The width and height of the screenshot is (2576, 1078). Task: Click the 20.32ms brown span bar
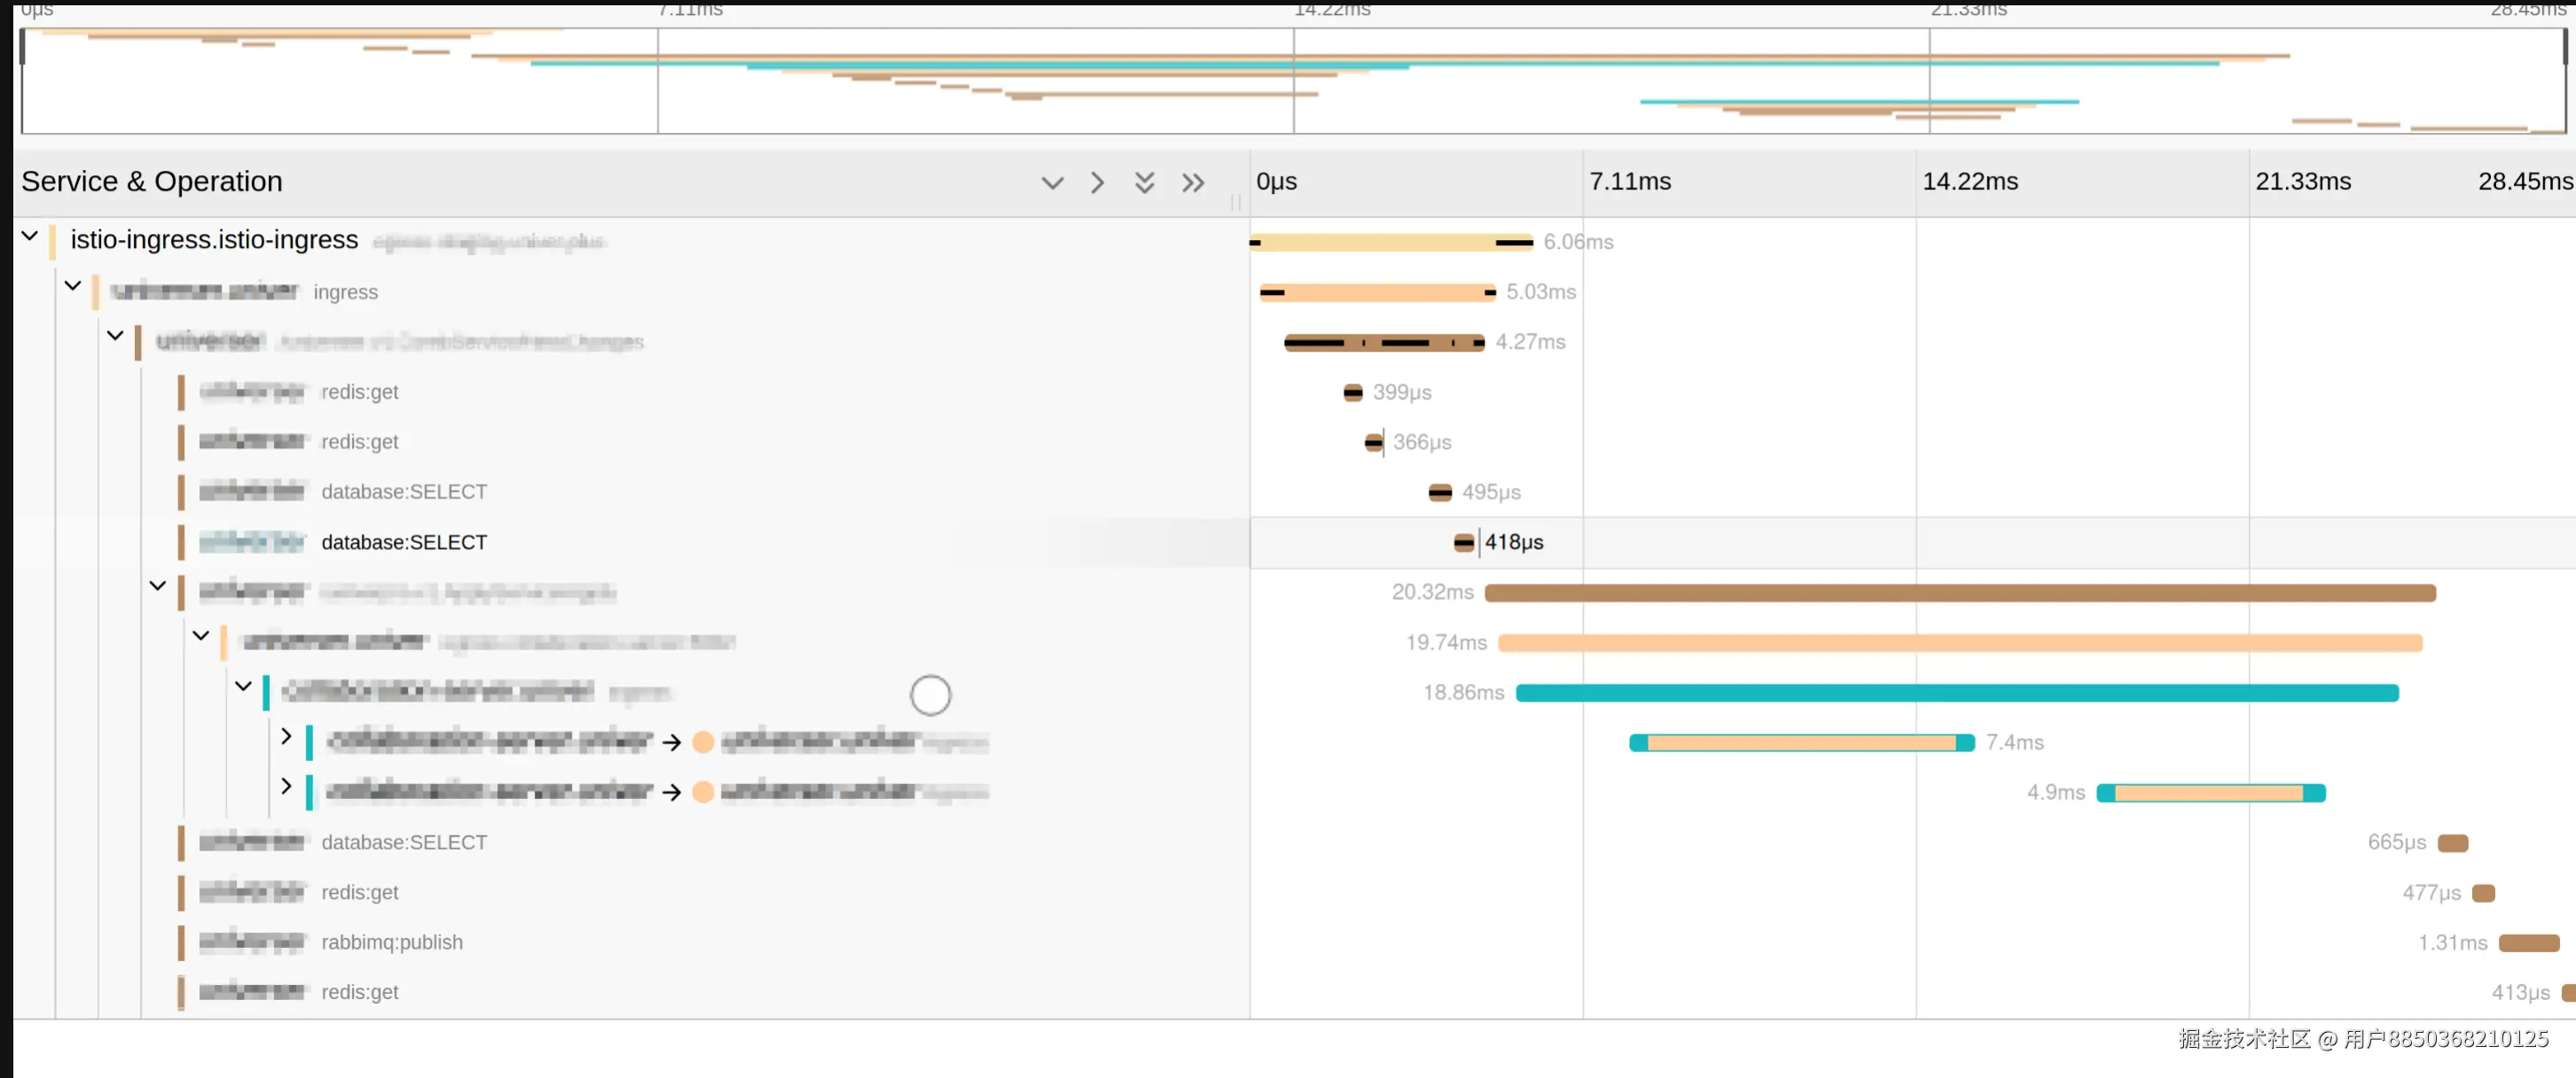(1959, 593)
